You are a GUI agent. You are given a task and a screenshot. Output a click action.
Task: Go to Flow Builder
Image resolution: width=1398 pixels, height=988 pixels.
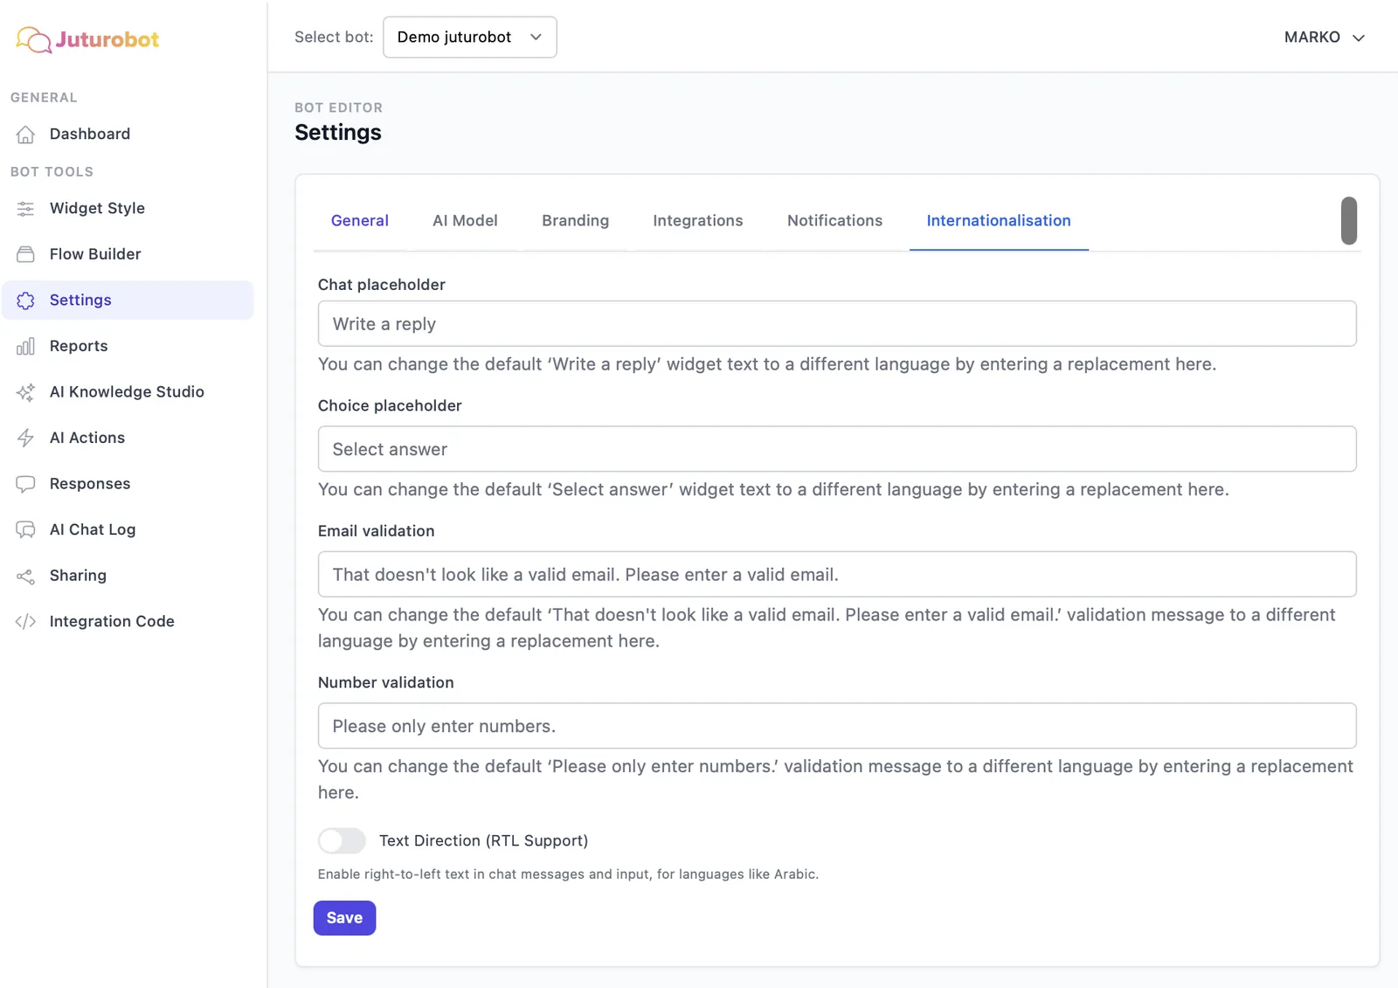pos(128,254)
